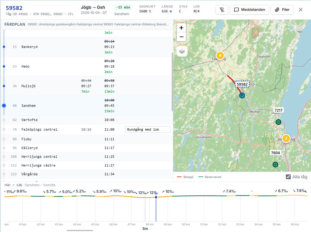This screenshot has height=232, width=311.
Task: Toggle the Alla tåg checkbox
Action: [288, 177]
